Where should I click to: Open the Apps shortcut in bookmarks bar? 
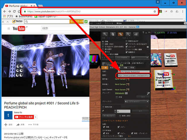[x=8, y=16]
